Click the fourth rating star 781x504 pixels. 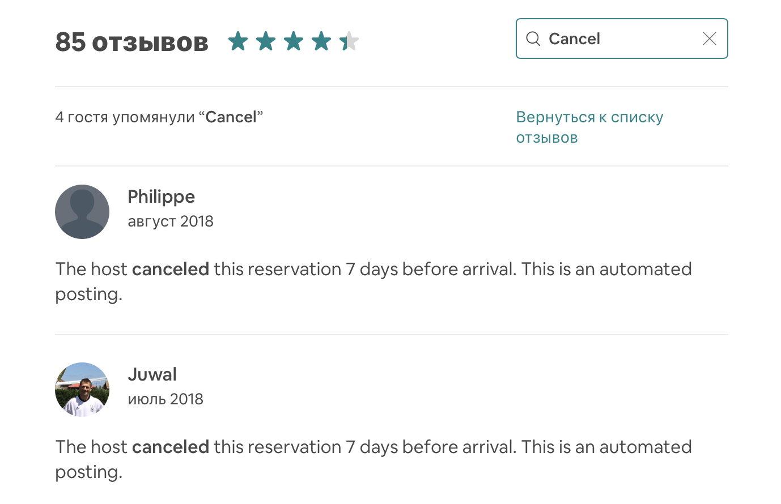point(321,41)
